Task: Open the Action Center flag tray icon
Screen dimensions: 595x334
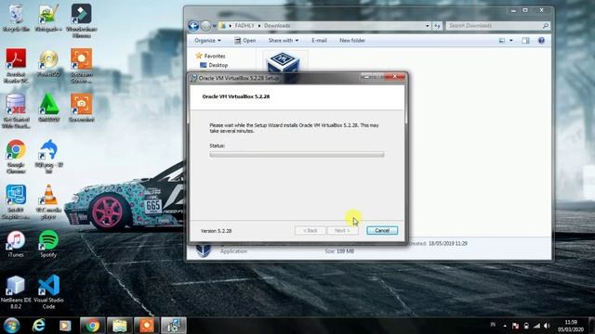Action: click(515, 326)
